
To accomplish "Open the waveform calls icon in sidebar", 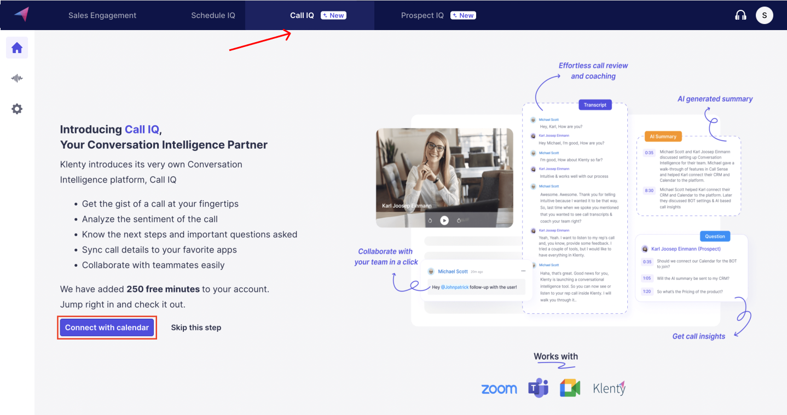I will 17,78.
